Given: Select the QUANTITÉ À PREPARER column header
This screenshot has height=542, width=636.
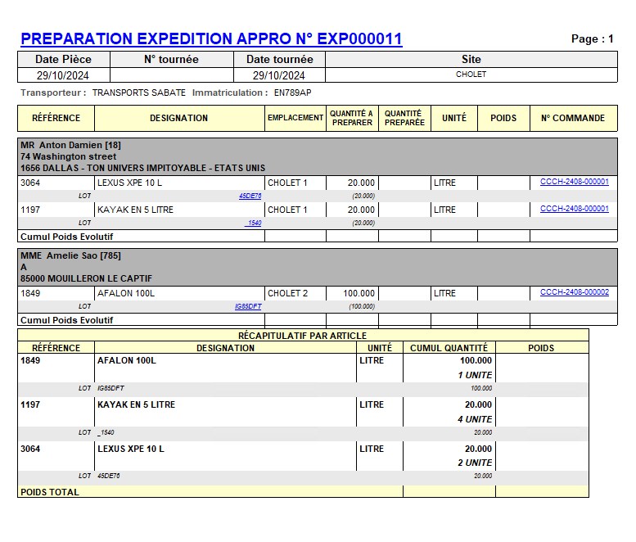Looking at the screenshot, I should click(x=352, y=118).
